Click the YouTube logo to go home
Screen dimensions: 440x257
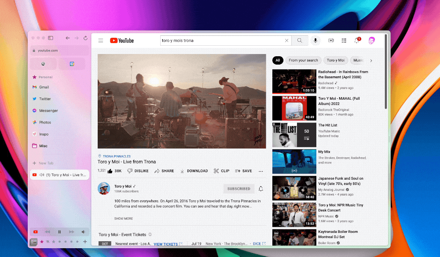pos(122,41)
